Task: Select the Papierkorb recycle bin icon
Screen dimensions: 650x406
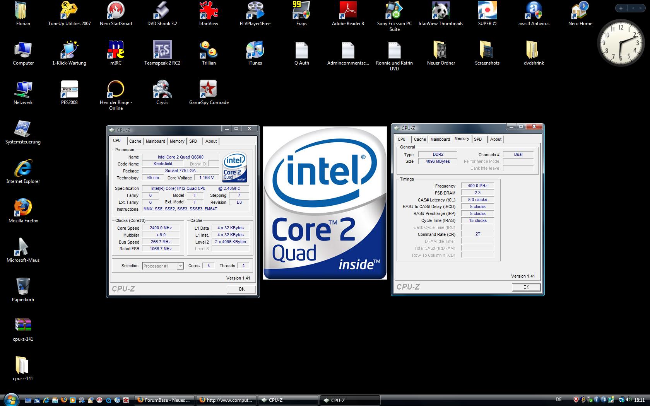Action: 23,290
